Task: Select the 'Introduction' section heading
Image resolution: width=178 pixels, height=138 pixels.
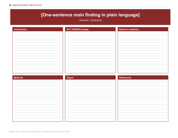Action: [x=20, y=29]
